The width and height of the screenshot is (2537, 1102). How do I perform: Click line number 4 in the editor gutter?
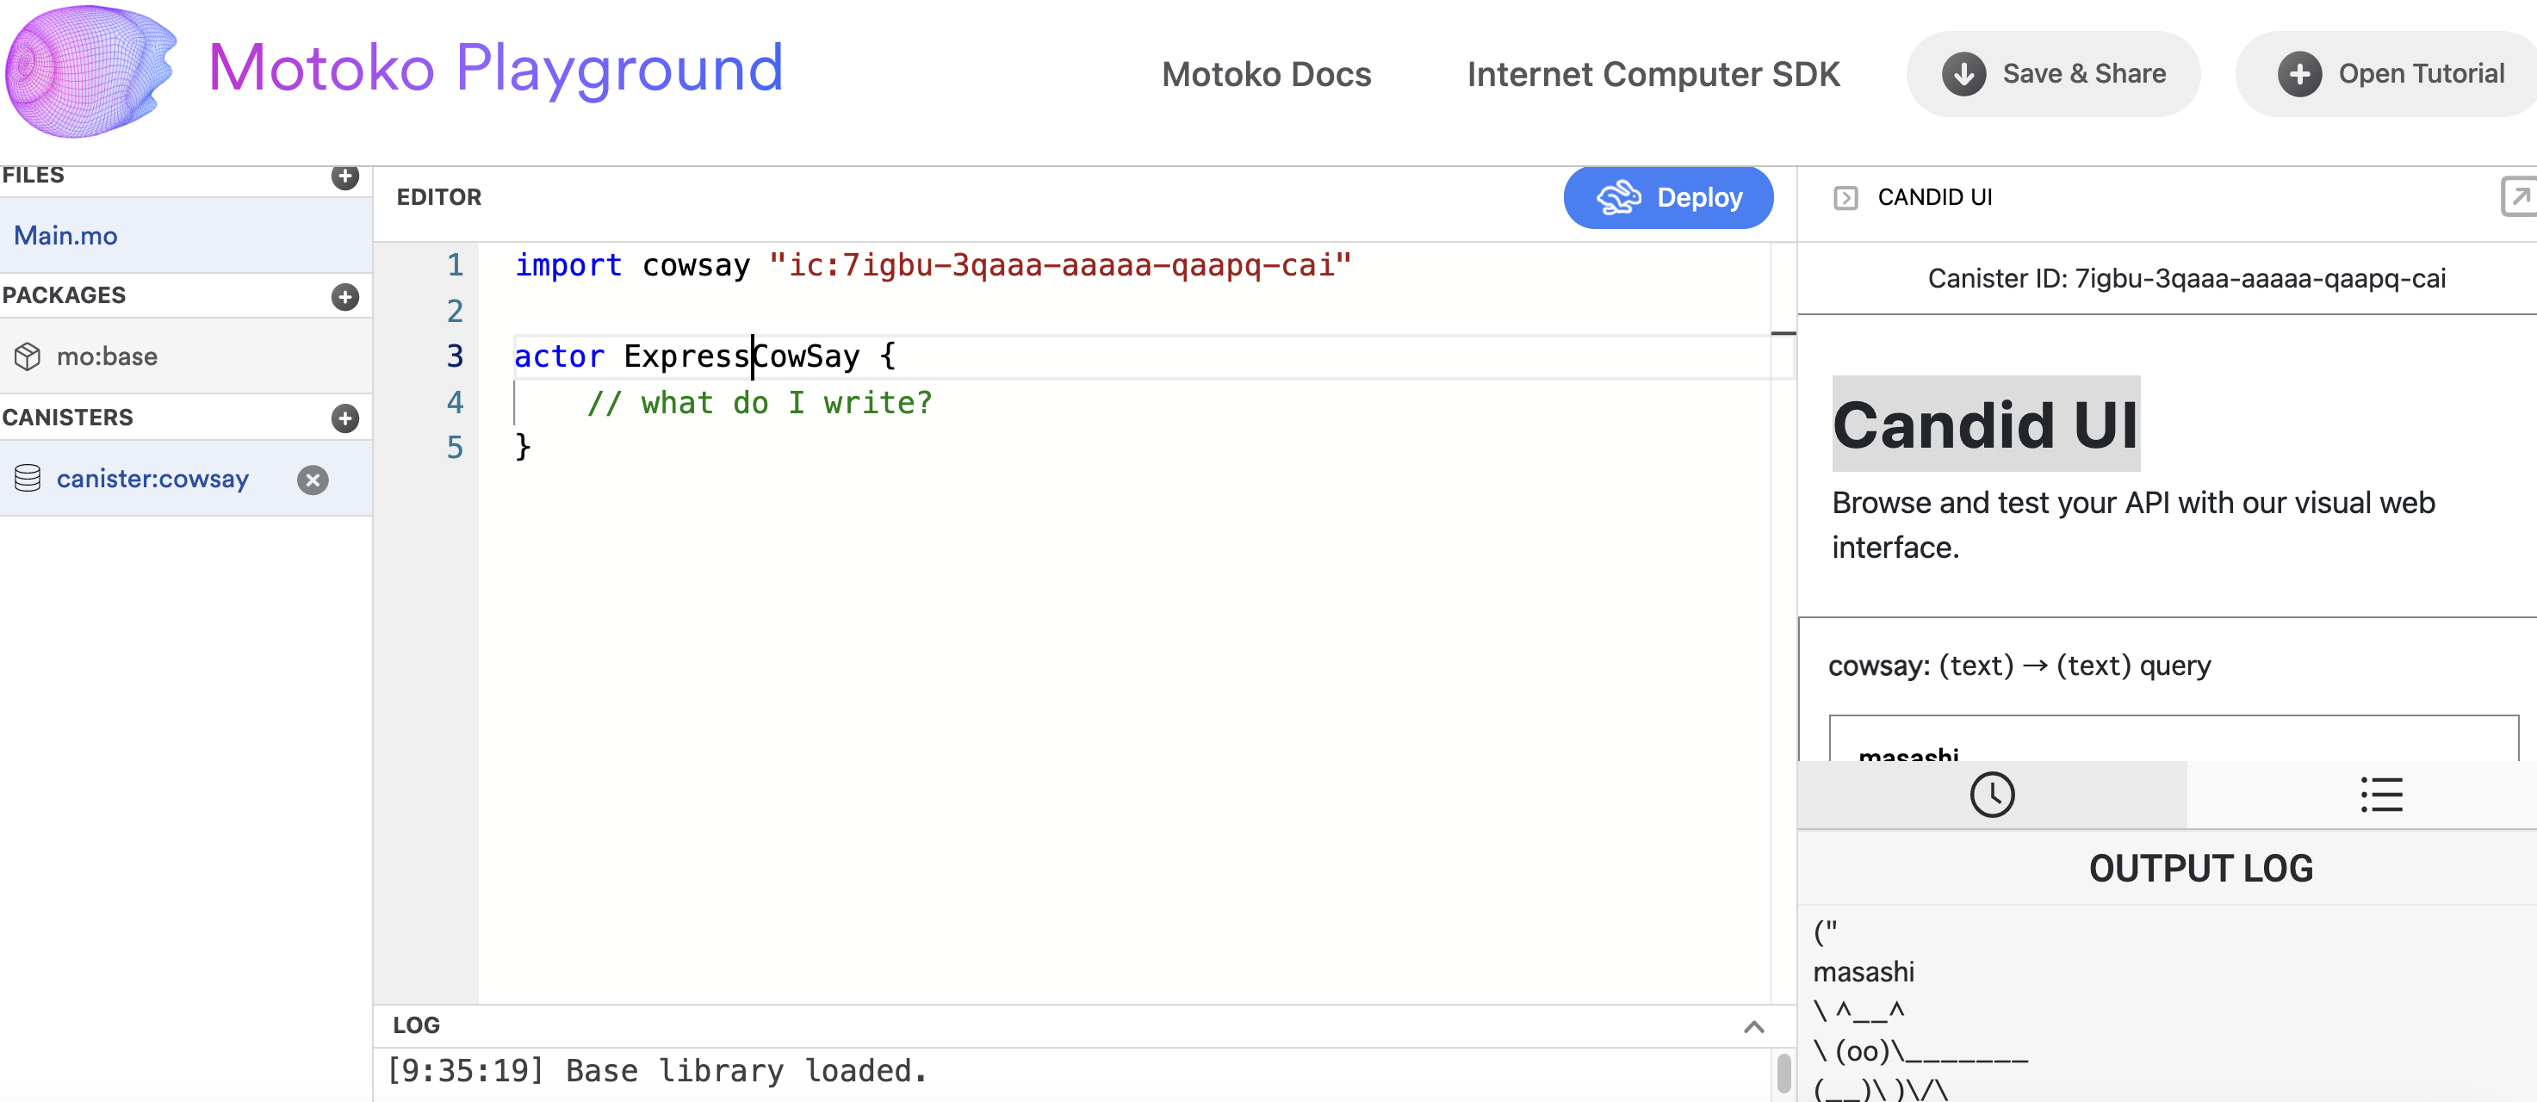tap(454, 402)
